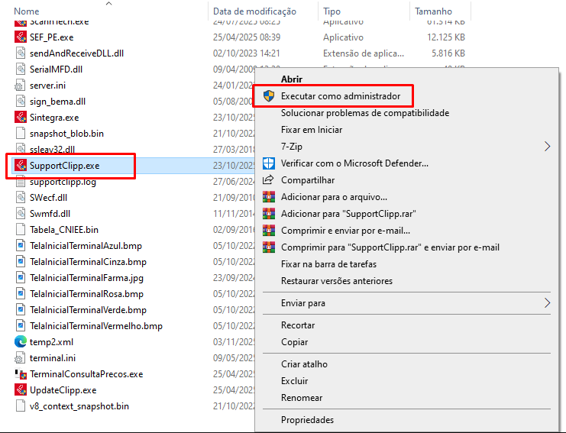Screen dimensions: 566x433
Task: Click the TerminalConsultaPrecos.exe icon
Action: (21, 374)
